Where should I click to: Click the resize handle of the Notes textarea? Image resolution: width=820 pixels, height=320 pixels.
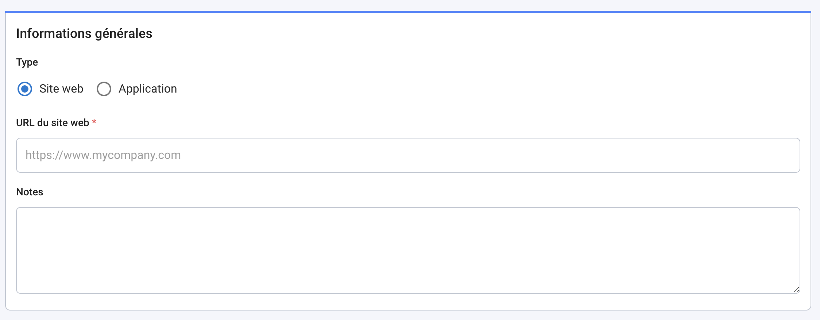[797, 290]
